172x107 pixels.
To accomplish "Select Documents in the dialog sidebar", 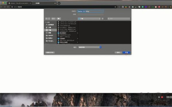I will (50, 27).
